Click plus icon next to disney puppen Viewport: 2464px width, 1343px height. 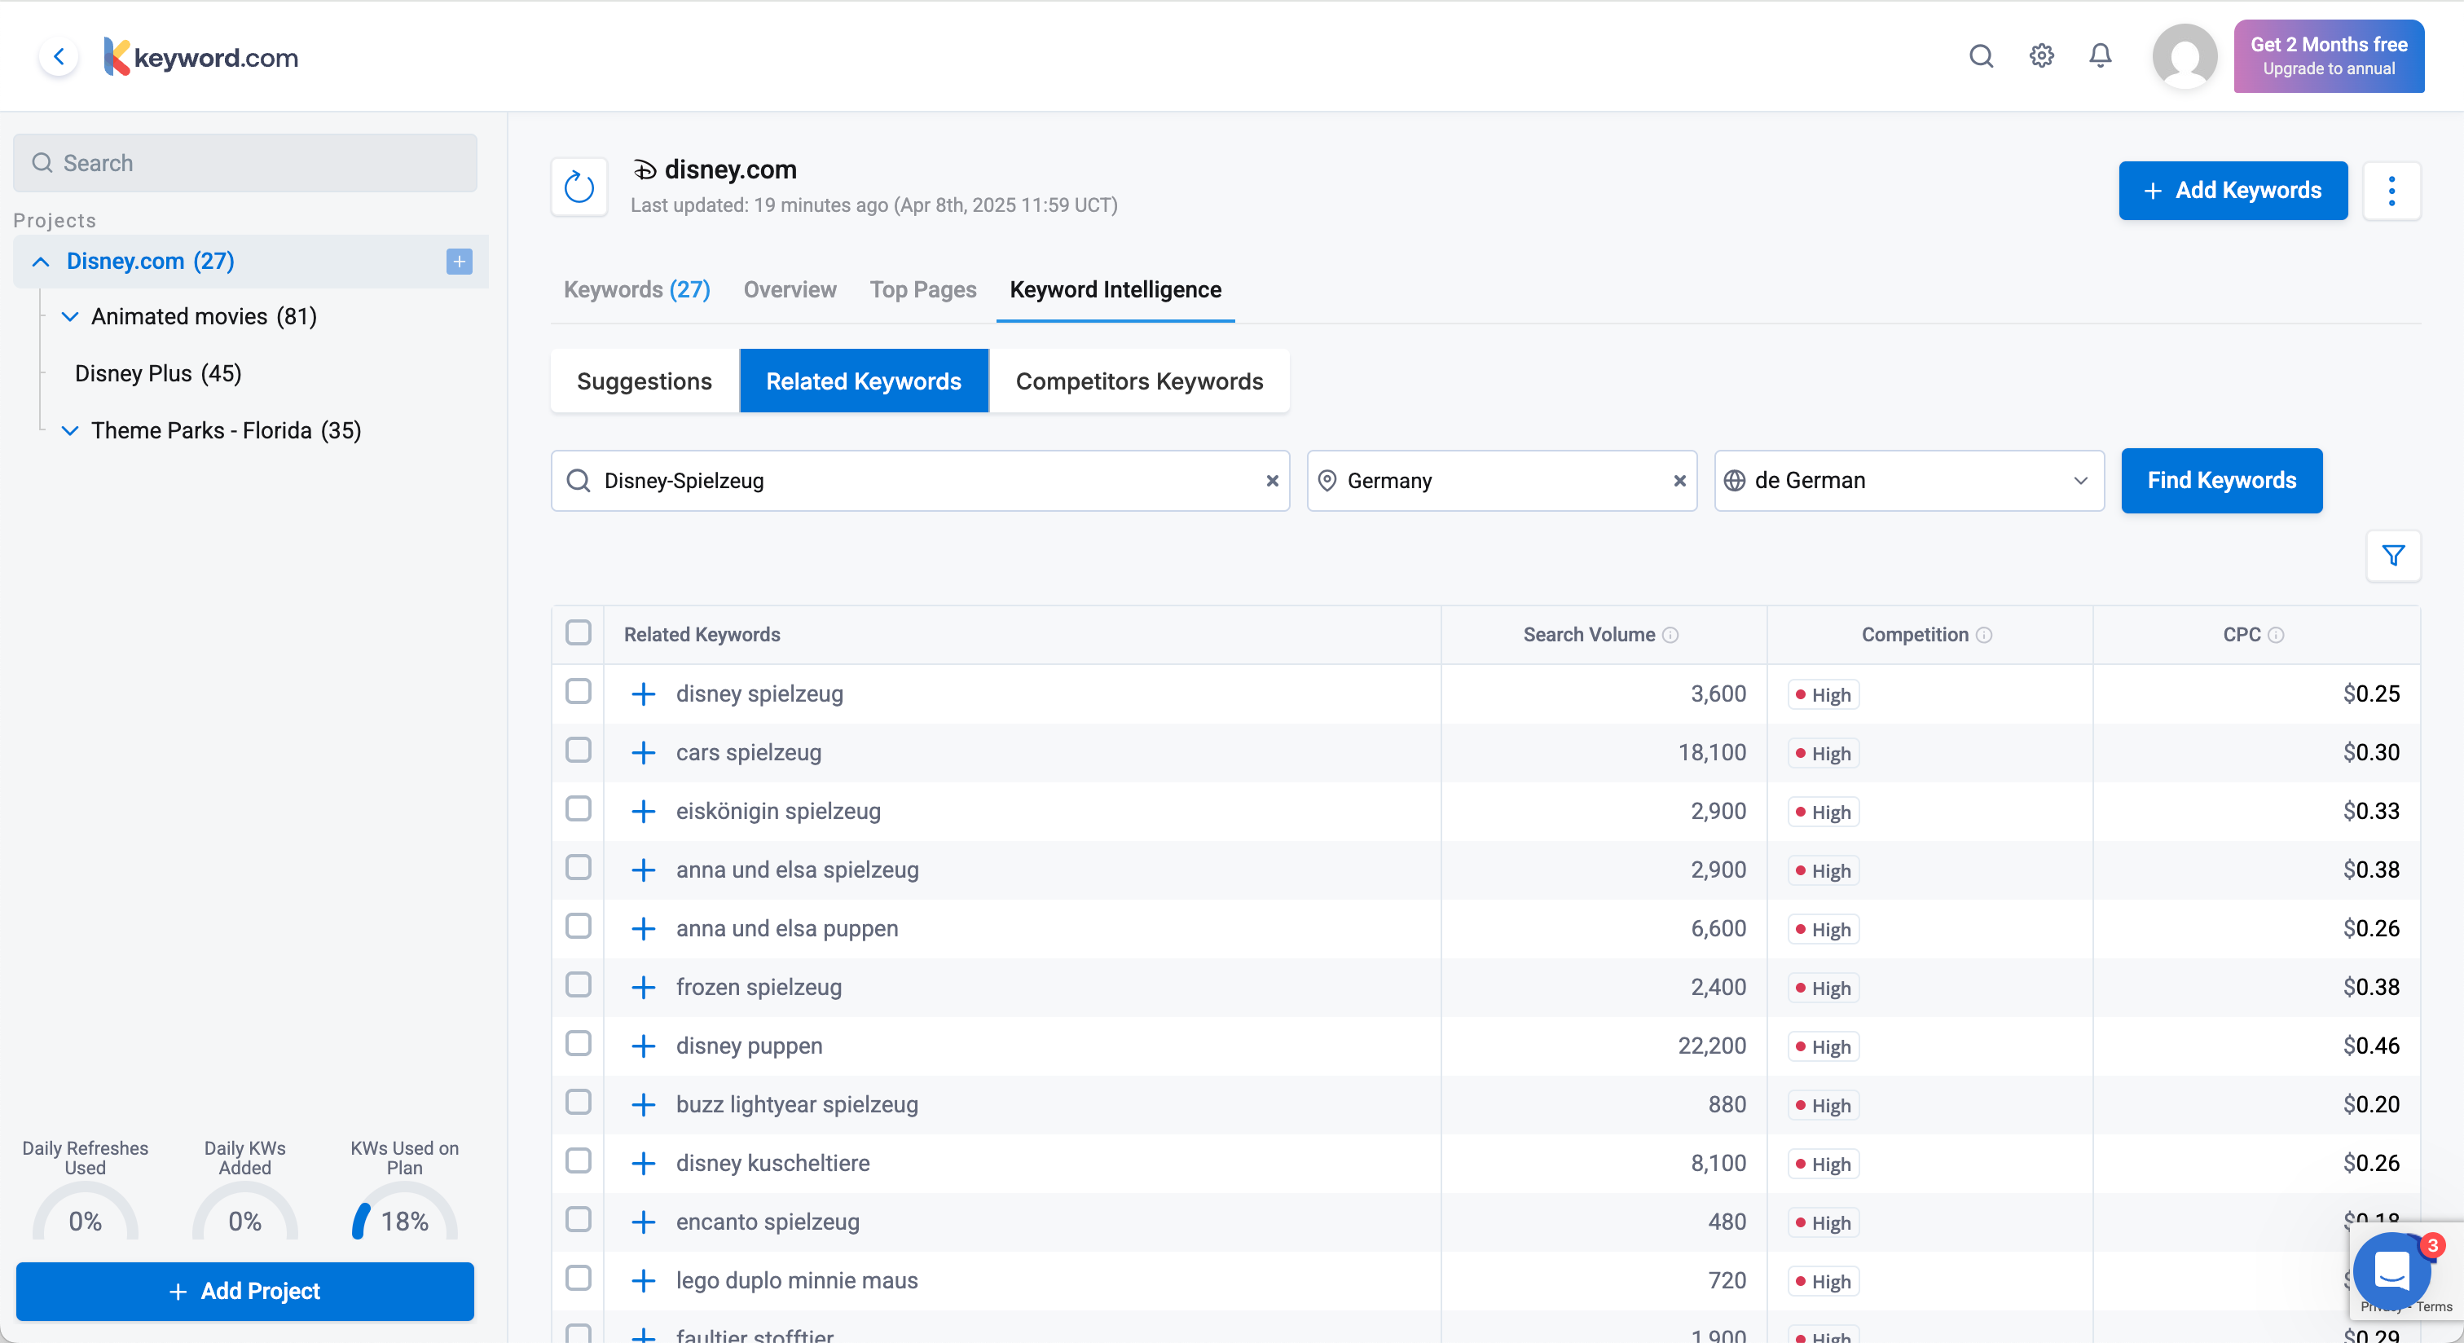644,1046
